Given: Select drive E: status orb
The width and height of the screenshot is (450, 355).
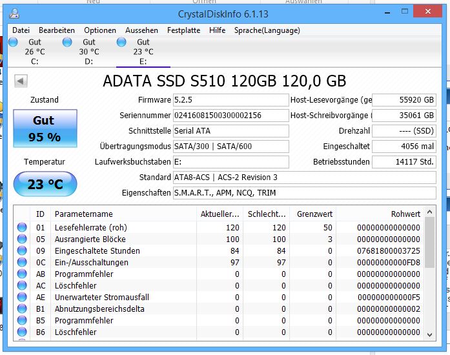Looking at the screenshot, I should (x=121, y=42).
